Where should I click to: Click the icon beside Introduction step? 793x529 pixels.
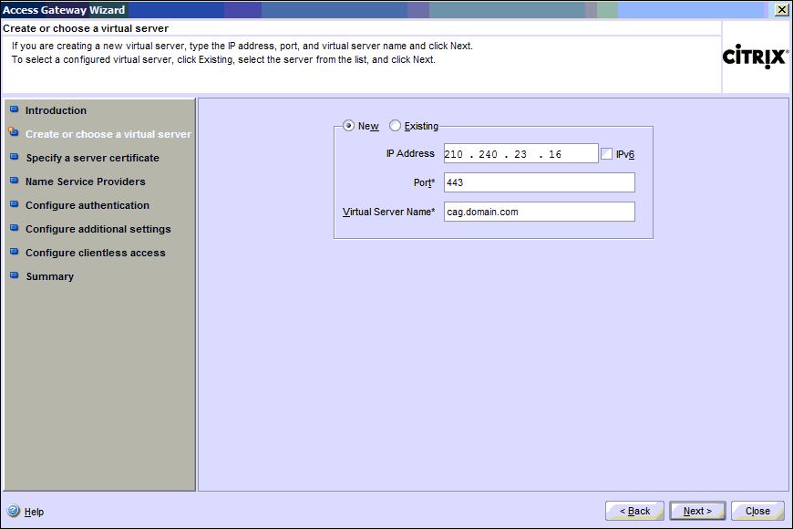pos(14,109)
